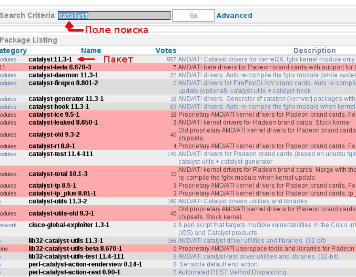Click the vote count 22 for catalyst-daemon
Image resolution: width=356 pixels, height=277 pixels.
(173, 75)
